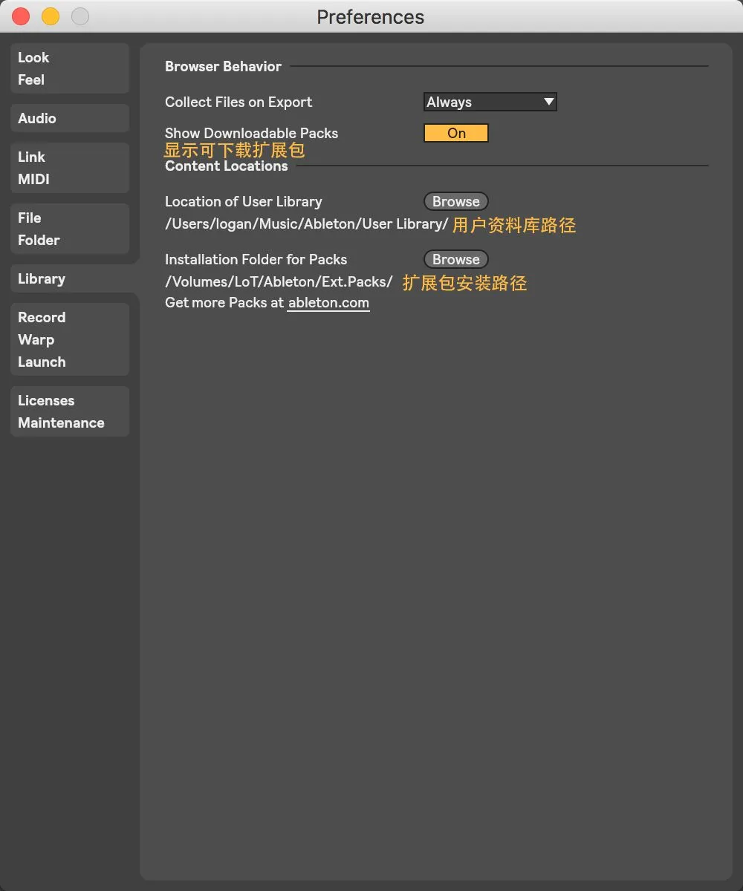743x891 pixels.
Task: Open the Collect Files on Export dropdown
Action: [x=490, y=102]
